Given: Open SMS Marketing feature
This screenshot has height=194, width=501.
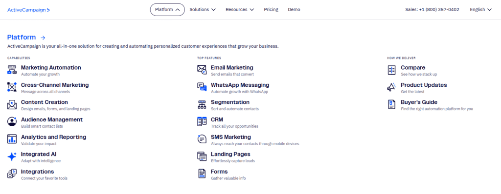Looking at the screenshot, I should point(231,137).
